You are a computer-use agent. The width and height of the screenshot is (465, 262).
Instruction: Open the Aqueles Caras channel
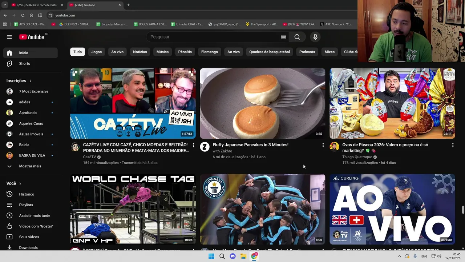[x=31, y=123]
